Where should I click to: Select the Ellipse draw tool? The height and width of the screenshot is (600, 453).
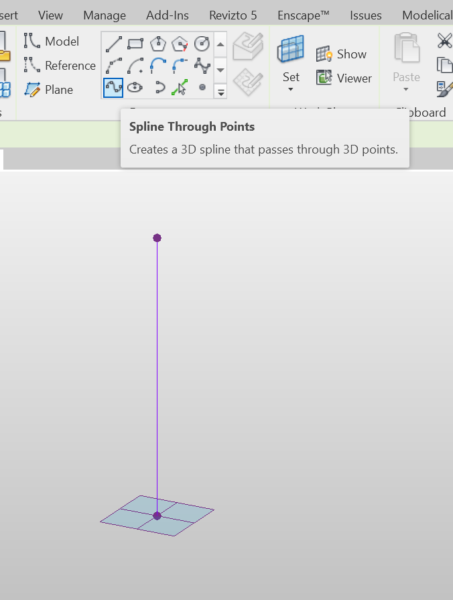135,88
